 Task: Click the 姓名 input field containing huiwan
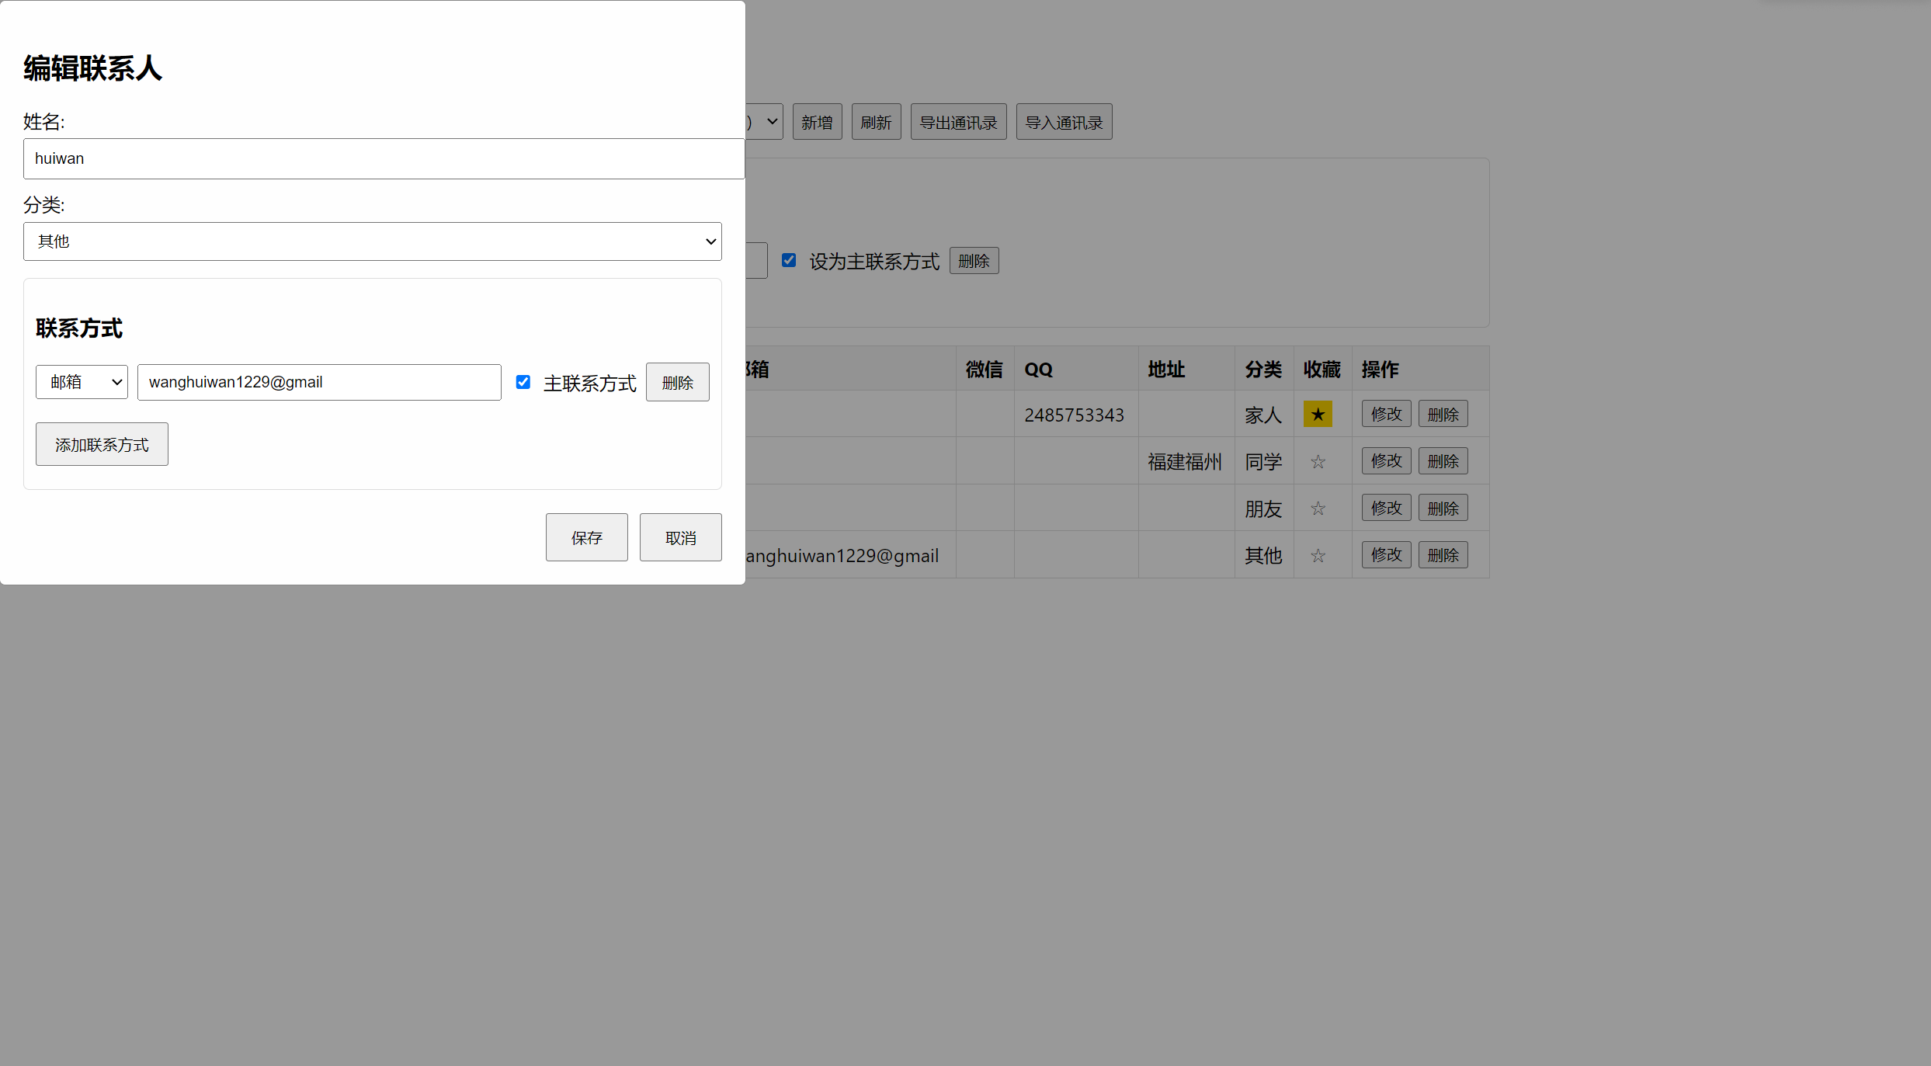click(384, 158)
